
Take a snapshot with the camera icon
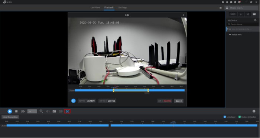coord(54,111)
